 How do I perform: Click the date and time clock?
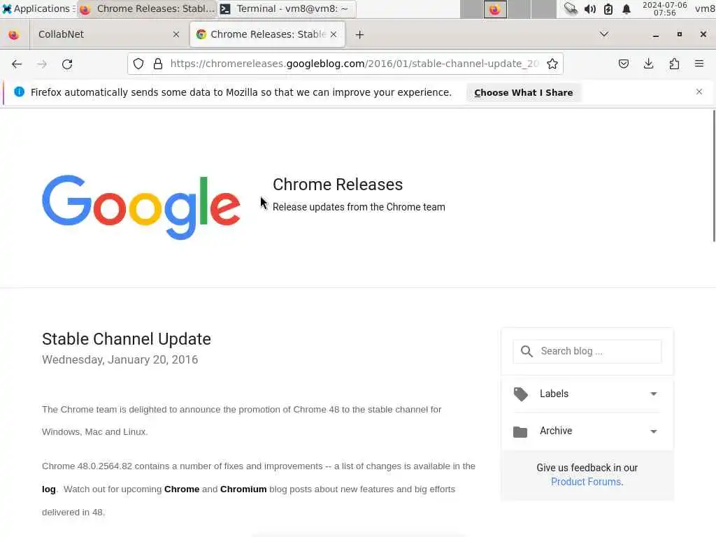click(x=664, y=8)
